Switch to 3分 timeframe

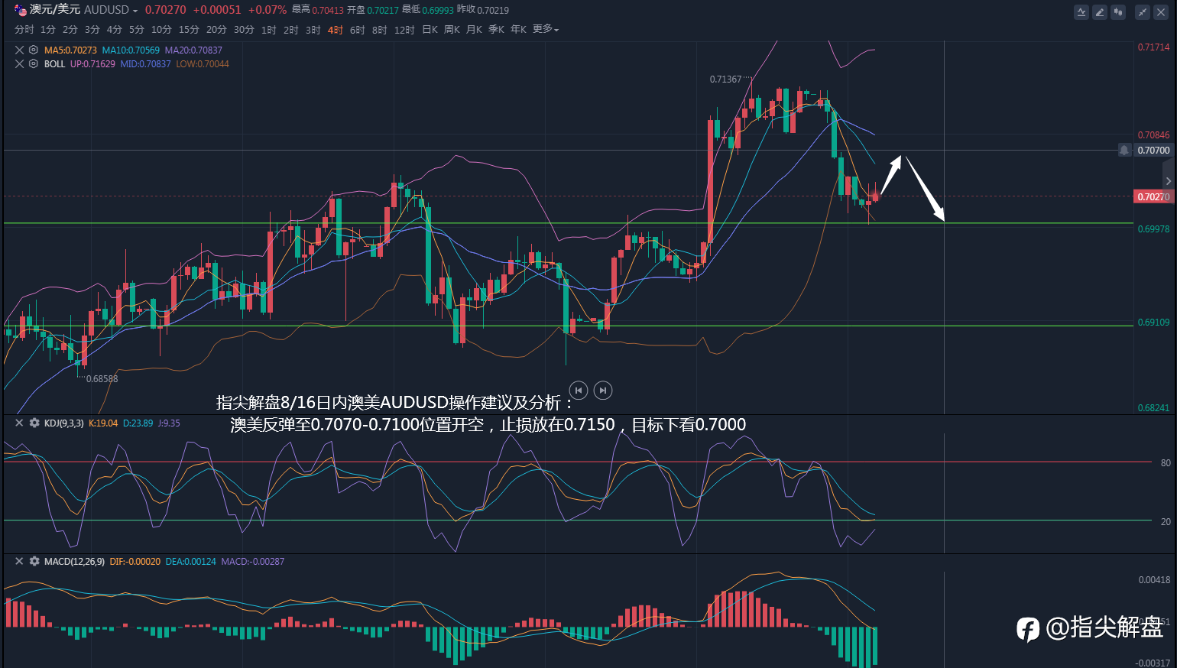[92, 29]
